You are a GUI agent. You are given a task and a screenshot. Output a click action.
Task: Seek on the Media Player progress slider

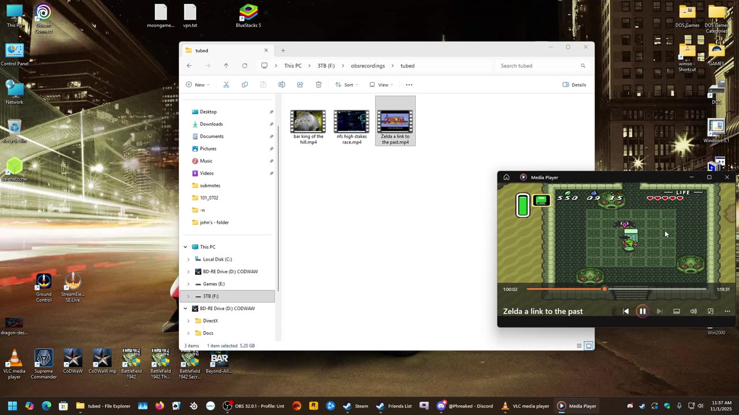[x=617, y=289]
